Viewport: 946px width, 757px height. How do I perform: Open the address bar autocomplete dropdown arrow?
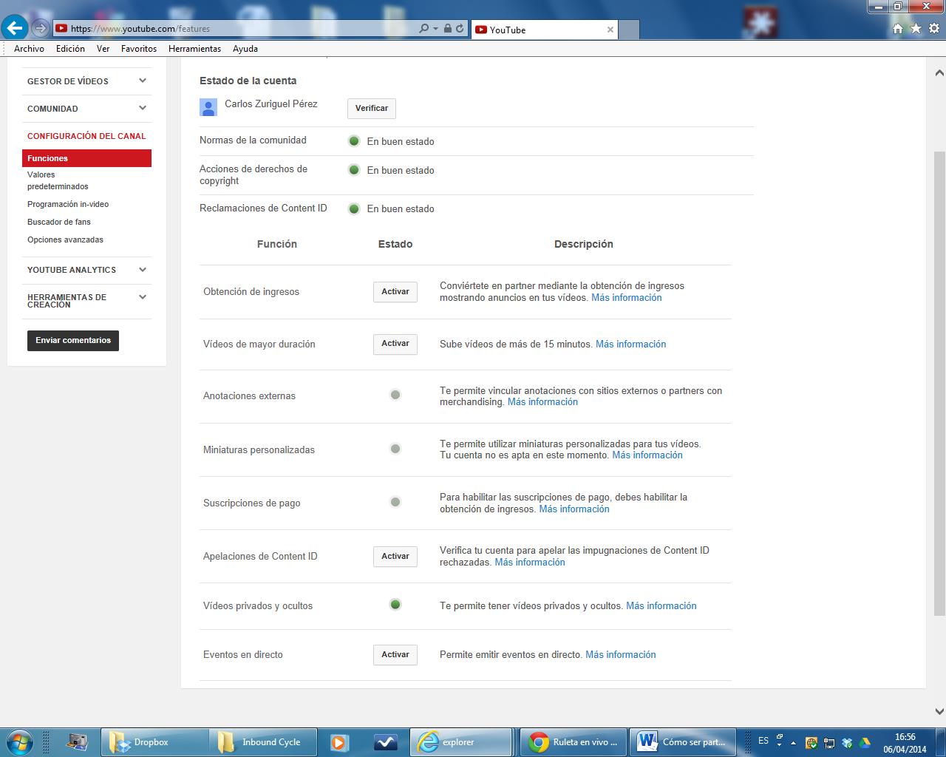435,29
